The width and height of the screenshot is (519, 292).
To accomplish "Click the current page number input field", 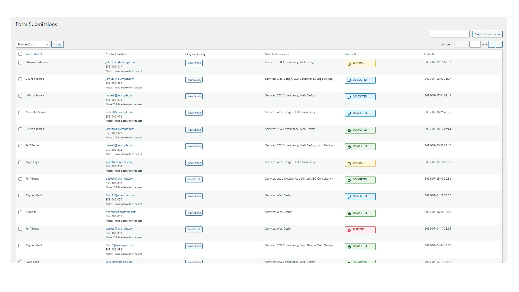I will [475, 44].
